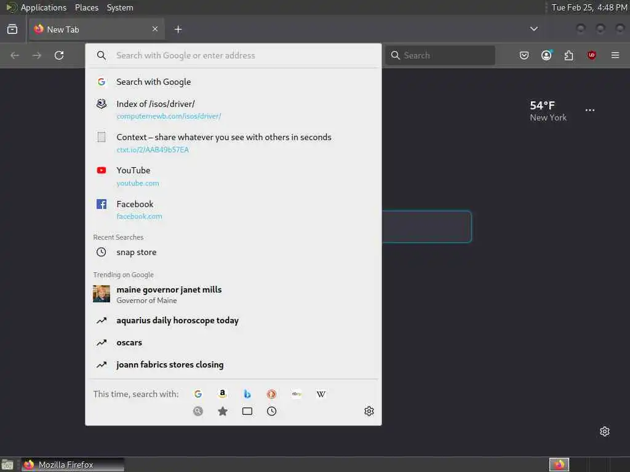Open the Pocket save icon

tap(524, 55)
